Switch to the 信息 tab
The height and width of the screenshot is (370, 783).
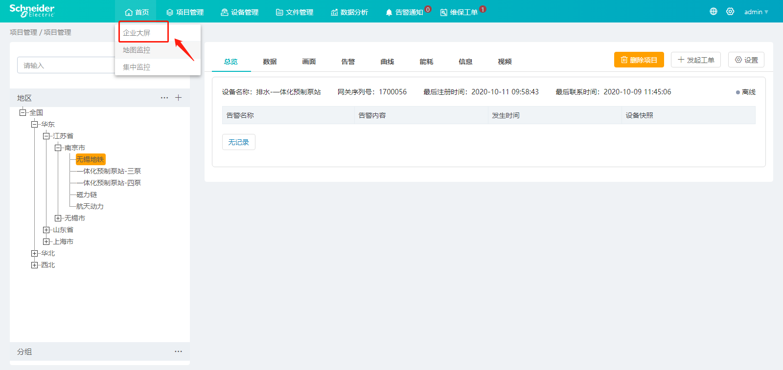(x=466, y=62)
